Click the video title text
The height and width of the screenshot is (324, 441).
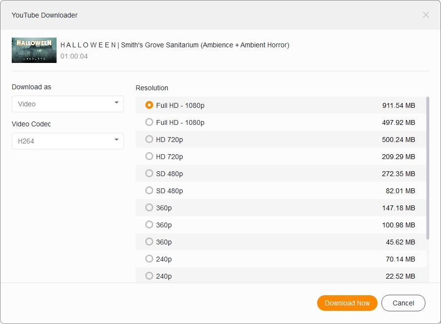[x=175, y=45]
